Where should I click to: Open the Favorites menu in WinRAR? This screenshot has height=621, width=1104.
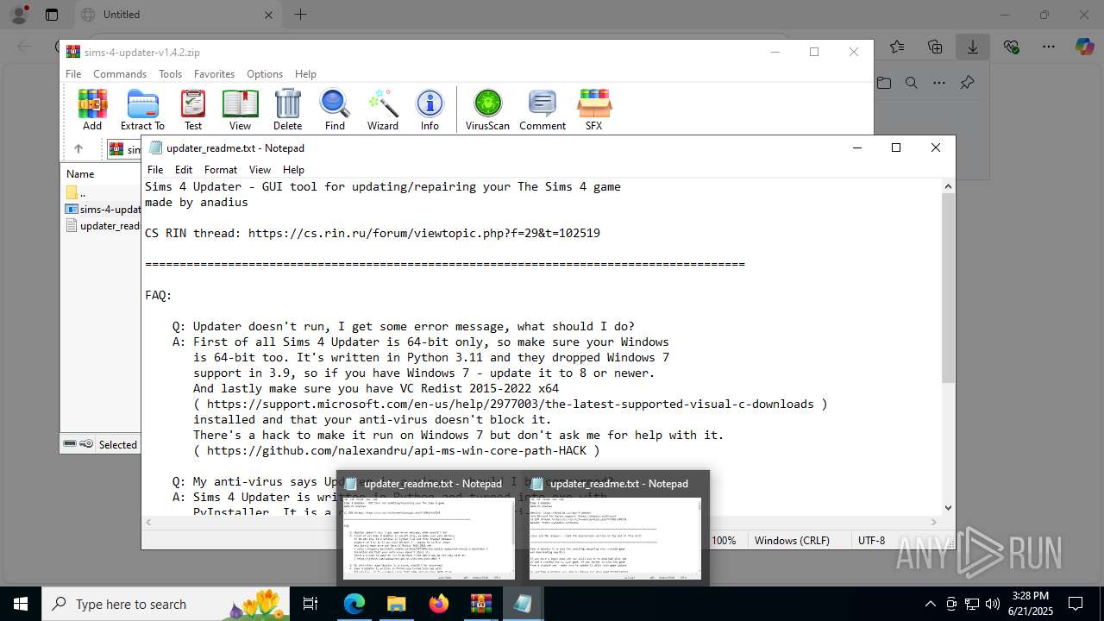pyautogui.click(x=214, y=74)
